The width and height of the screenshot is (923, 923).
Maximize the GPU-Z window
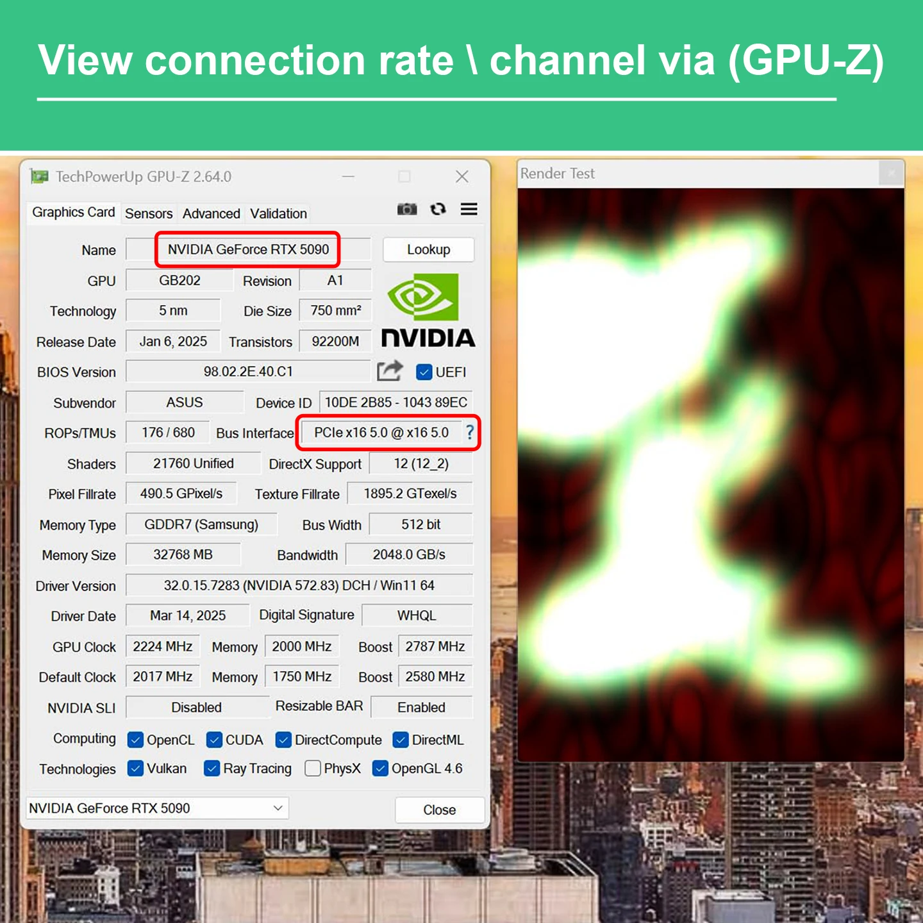pos(404,176)
